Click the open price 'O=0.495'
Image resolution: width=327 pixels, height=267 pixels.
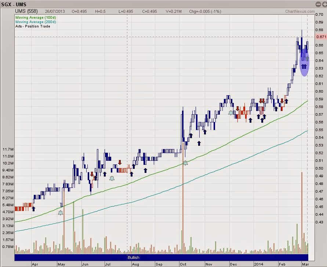[79, 11]
